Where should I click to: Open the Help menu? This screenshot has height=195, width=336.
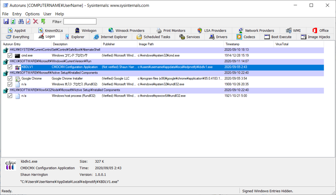click(60, 14)
